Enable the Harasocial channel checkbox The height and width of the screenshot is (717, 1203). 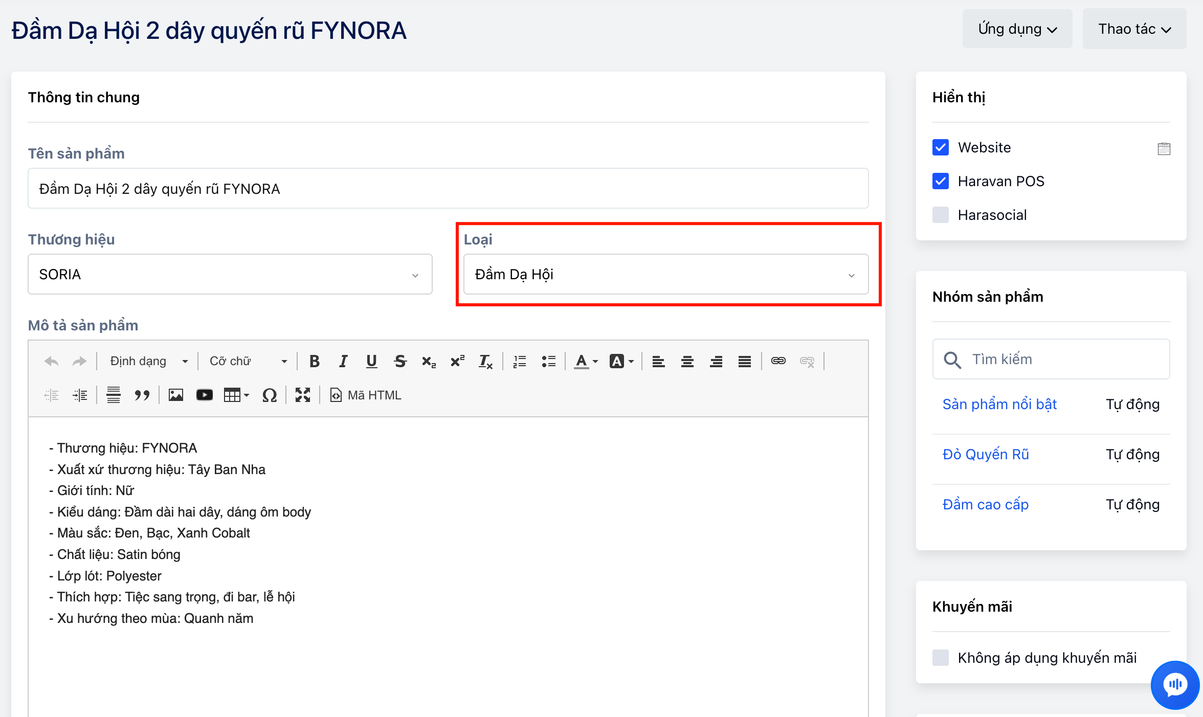(x=941, y=215)
